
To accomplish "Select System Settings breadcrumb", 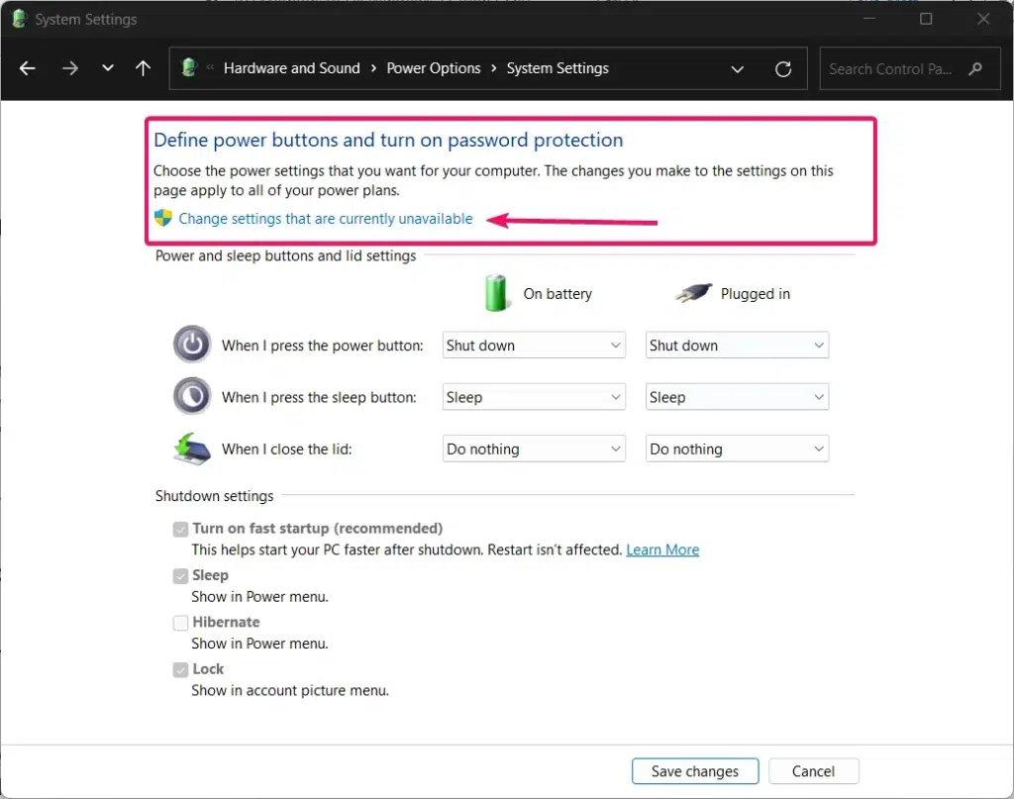I will click(x=558, y=68).
